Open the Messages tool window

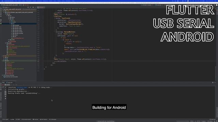[53, 119]
